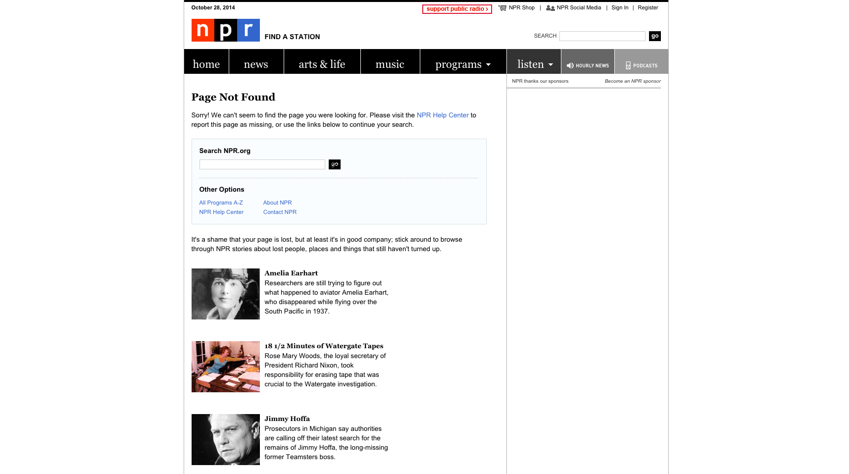Screen dimensions: 849x474
Task: Open the All Programs A-Z link
Action: [x=221, y=203]
